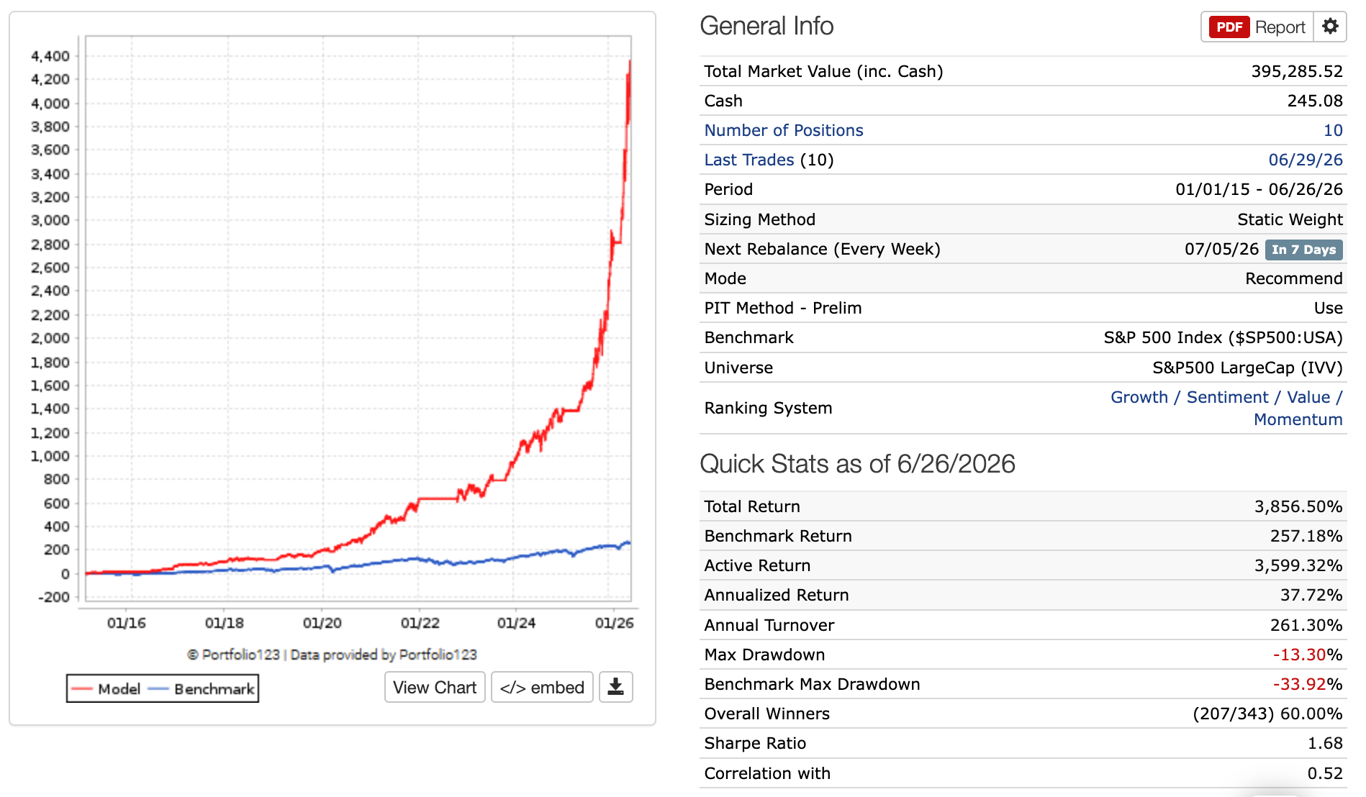Open the settings gear next to Report
Viewport: 1366px width, 797px height.
click(x=1330, y=27)
